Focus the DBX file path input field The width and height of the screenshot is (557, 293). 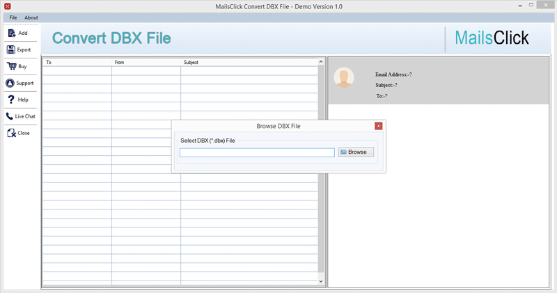tap(257, 152)
